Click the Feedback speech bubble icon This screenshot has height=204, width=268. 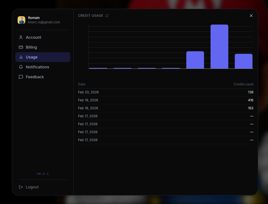[21, 77]
